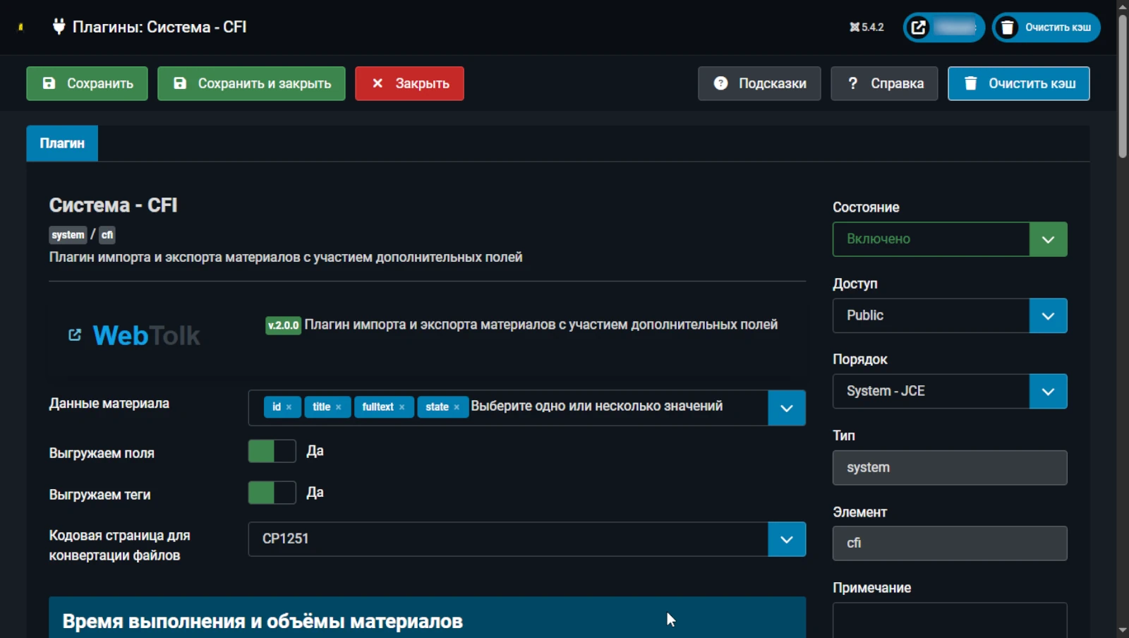Toggle the Выгружаем поля switch
The image size is (1129, 638).
point(272,452)
